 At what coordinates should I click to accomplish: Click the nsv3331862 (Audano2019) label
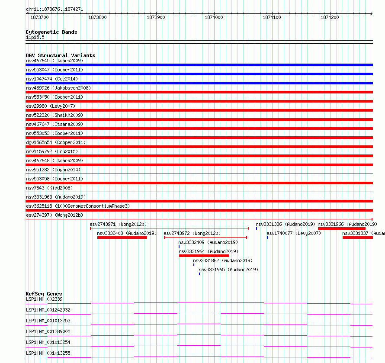click(x=223, y=260)
